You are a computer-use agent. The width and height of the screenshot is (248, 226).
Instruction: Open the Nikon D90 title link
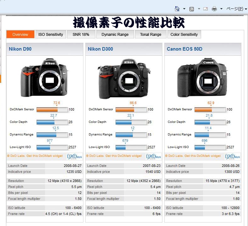click(20, 49)
